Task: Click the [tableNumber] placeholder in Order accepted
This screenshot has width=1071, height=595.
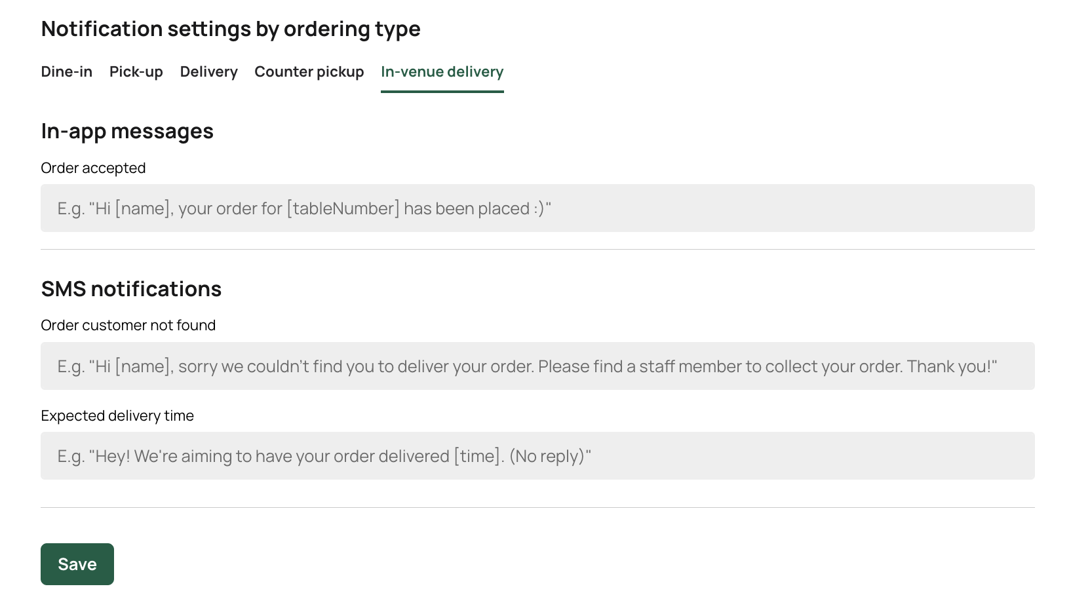Action: pos(343,208)
